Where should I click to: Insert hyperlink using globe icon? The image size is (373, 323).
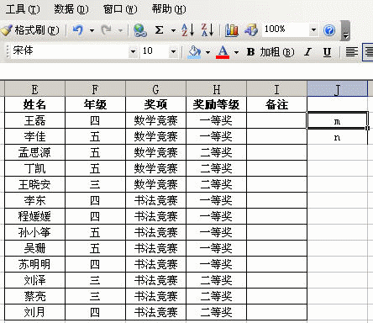coord(140,30)
